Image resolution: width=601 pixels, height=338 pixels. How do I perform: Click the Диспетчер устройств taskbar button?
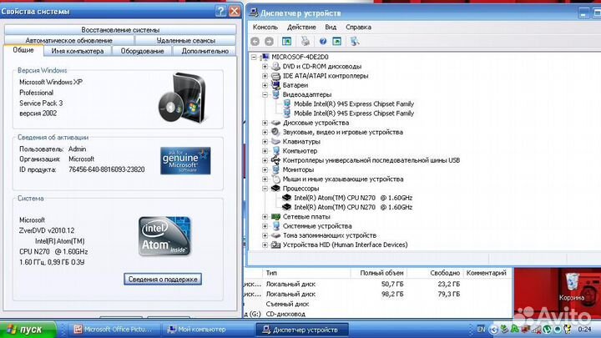301,330
